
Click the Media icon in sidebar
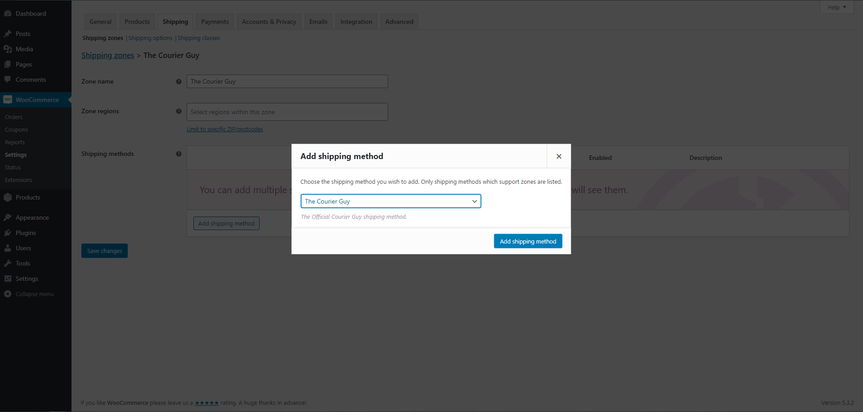[x=8, y=49]
